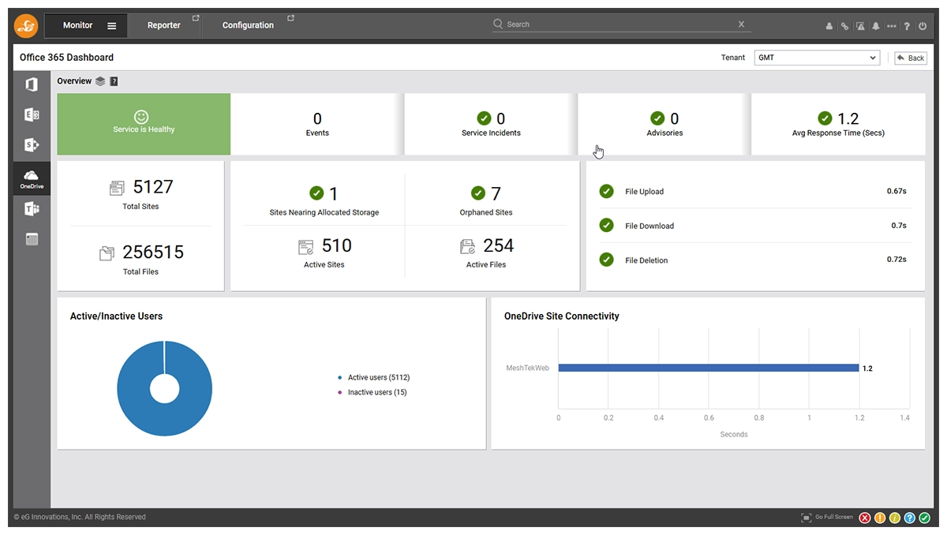This screenshot has height=535, width=947.
Task: Click the File Deletion 0.72s value
Action: (x=896, y=260)
